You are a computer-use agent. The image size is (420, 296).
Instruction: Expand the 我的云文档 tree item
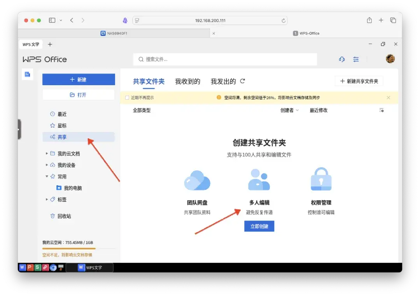coord(46,153)
